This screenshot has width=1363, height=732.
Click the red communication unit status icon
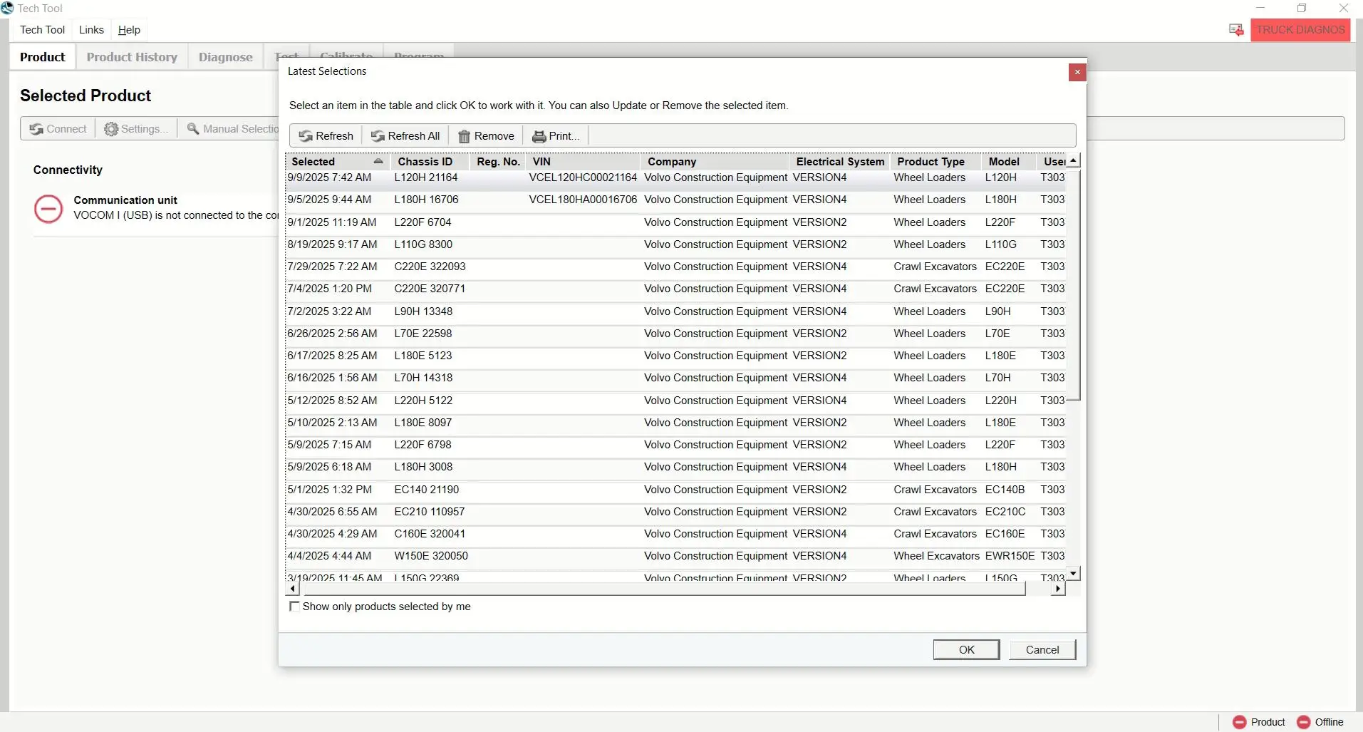48,209
